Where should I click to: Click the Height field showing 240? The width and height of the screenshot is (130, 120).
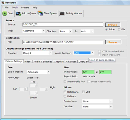[x=105, y=72]
